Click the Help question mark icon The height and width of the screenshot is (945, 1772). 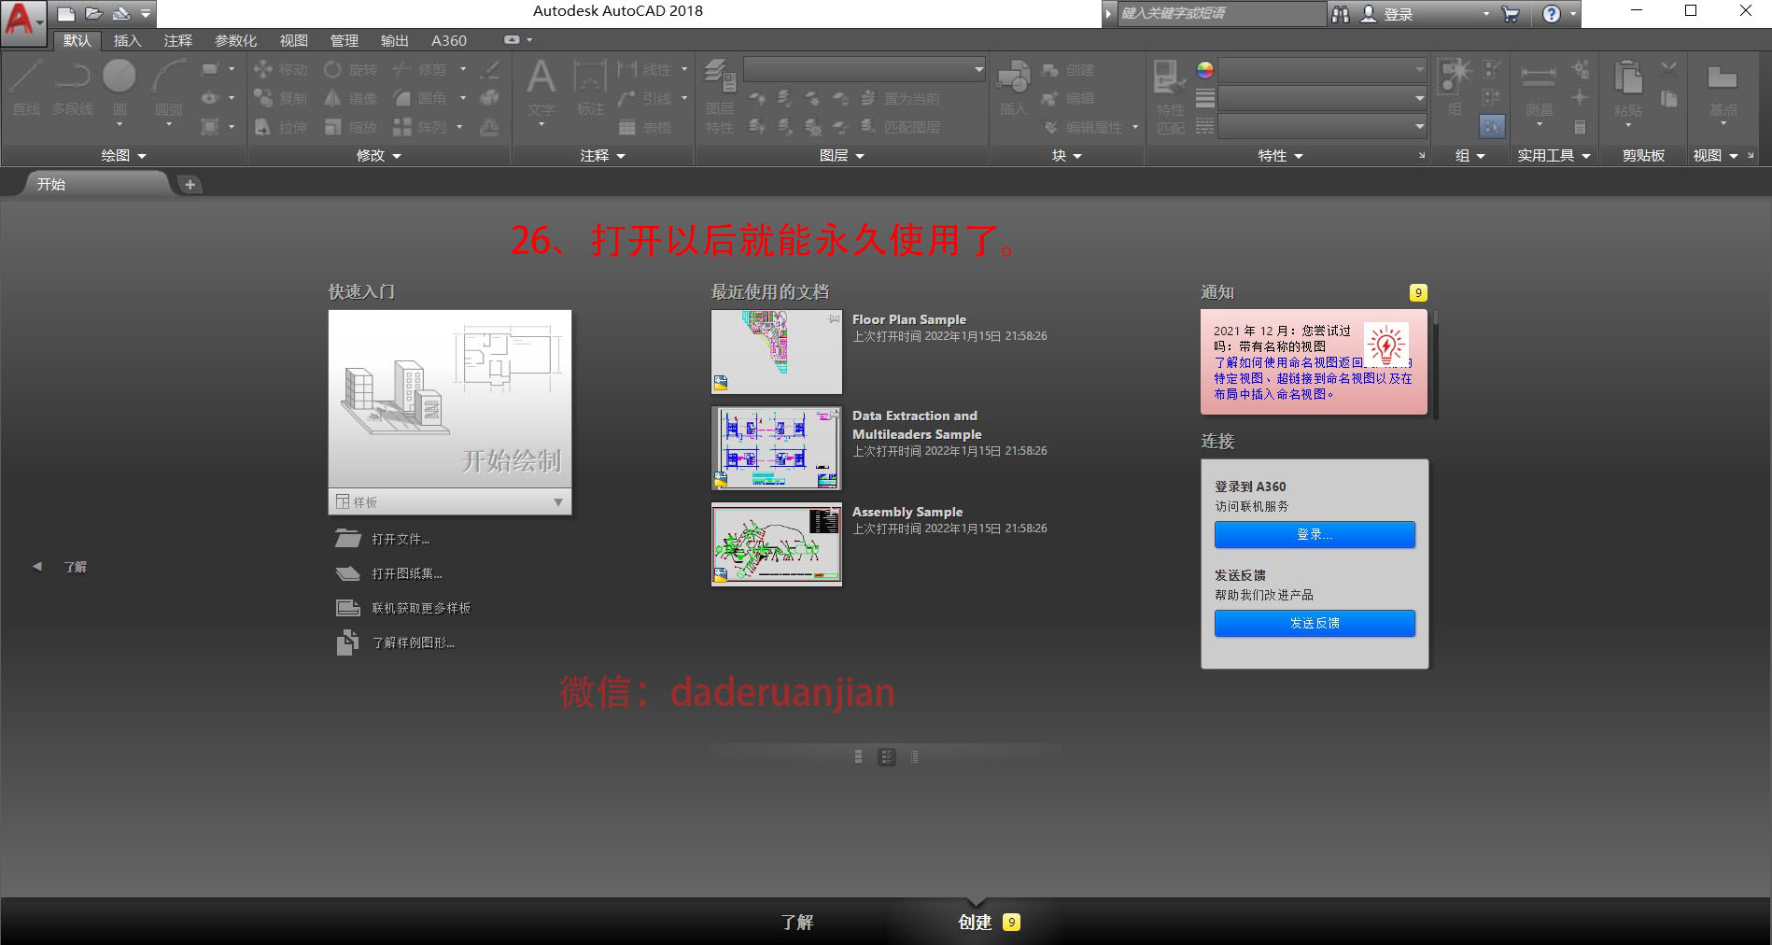click(x=1551, y=14)
